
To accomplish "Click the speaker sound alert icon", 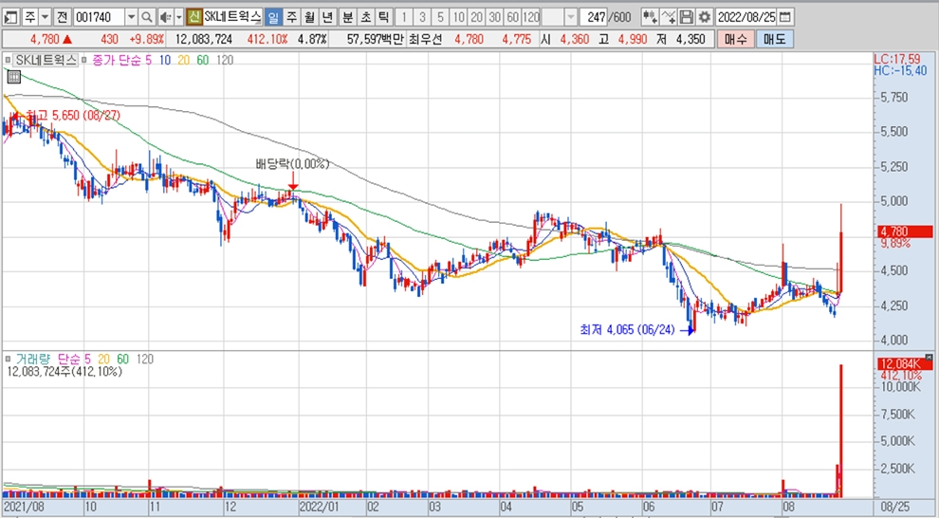I will [164, 17].
